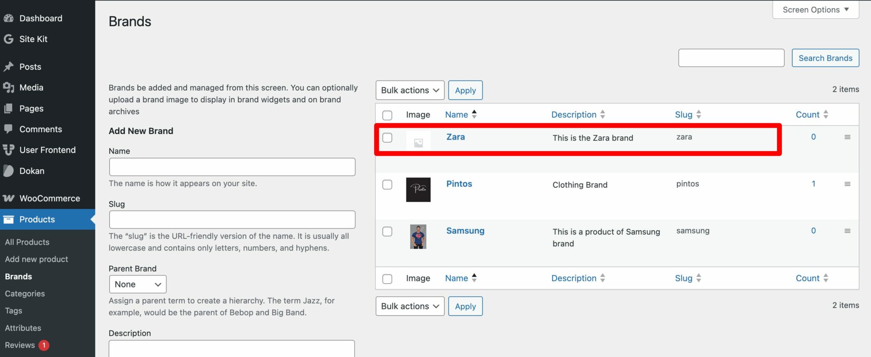The image size is (871, 357).
Task: Click the new brand Slug field
Action: pyautogui.click(x=232, y=220)
